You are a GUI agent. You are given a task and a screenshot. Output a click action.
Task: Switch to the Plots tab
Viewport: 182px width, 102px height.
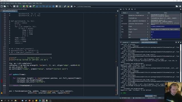click(x=157, y=40)
